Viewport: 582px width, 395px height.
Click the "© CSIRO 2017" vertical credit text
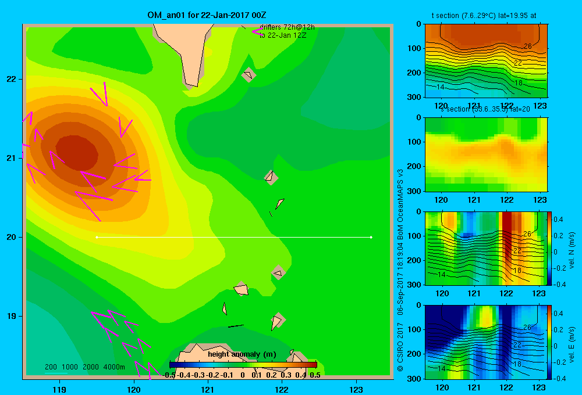pos(400,347)
